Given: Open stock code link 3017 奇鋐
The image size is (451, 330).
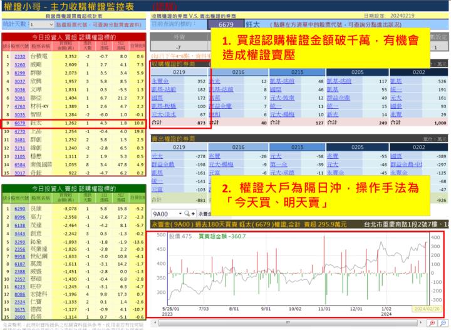Looking at the screenshot, I should click(20, 173).
